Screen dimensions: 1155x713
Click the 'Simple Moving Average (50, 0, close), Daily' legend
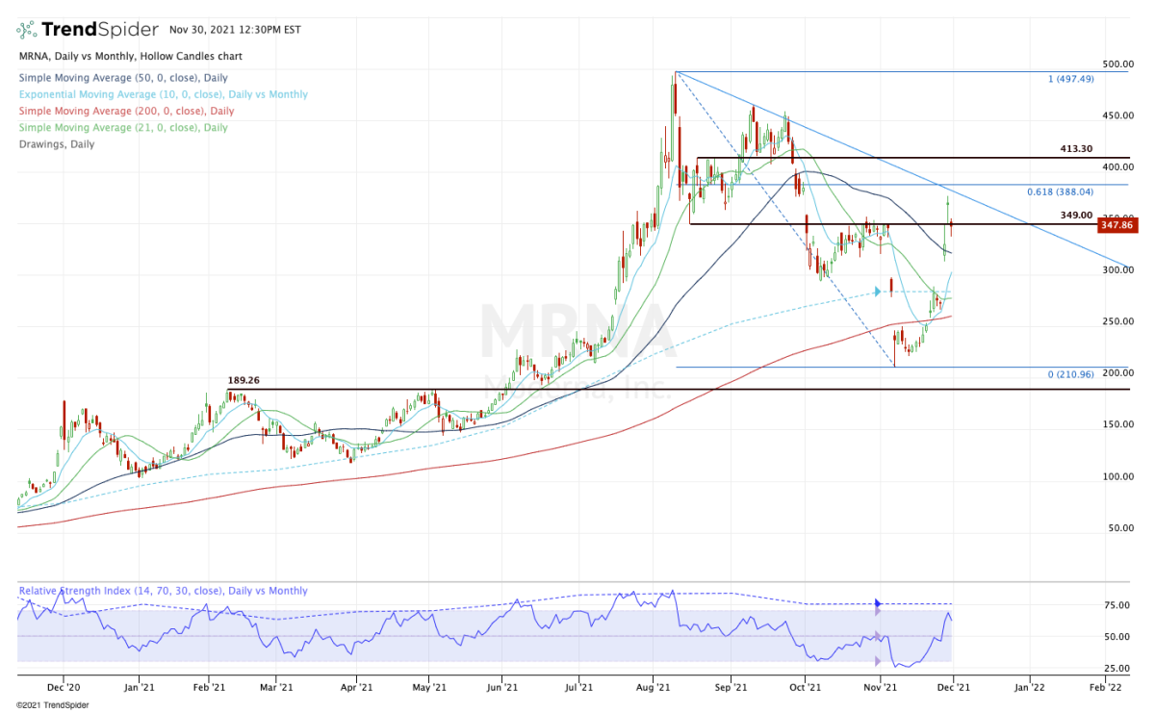point(123,78)
